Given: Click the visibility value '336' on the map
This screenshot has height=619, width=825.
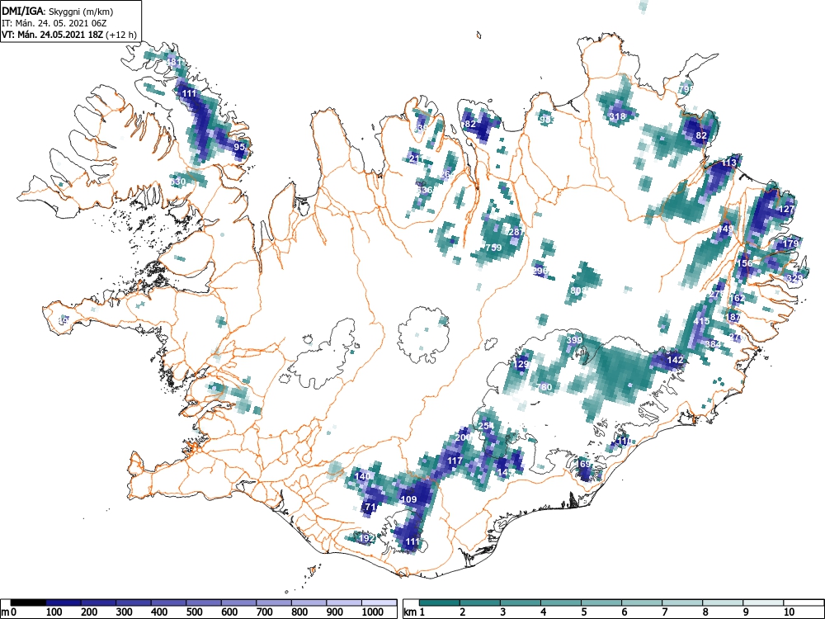Looking at the screenshot, I should point(424,190).
